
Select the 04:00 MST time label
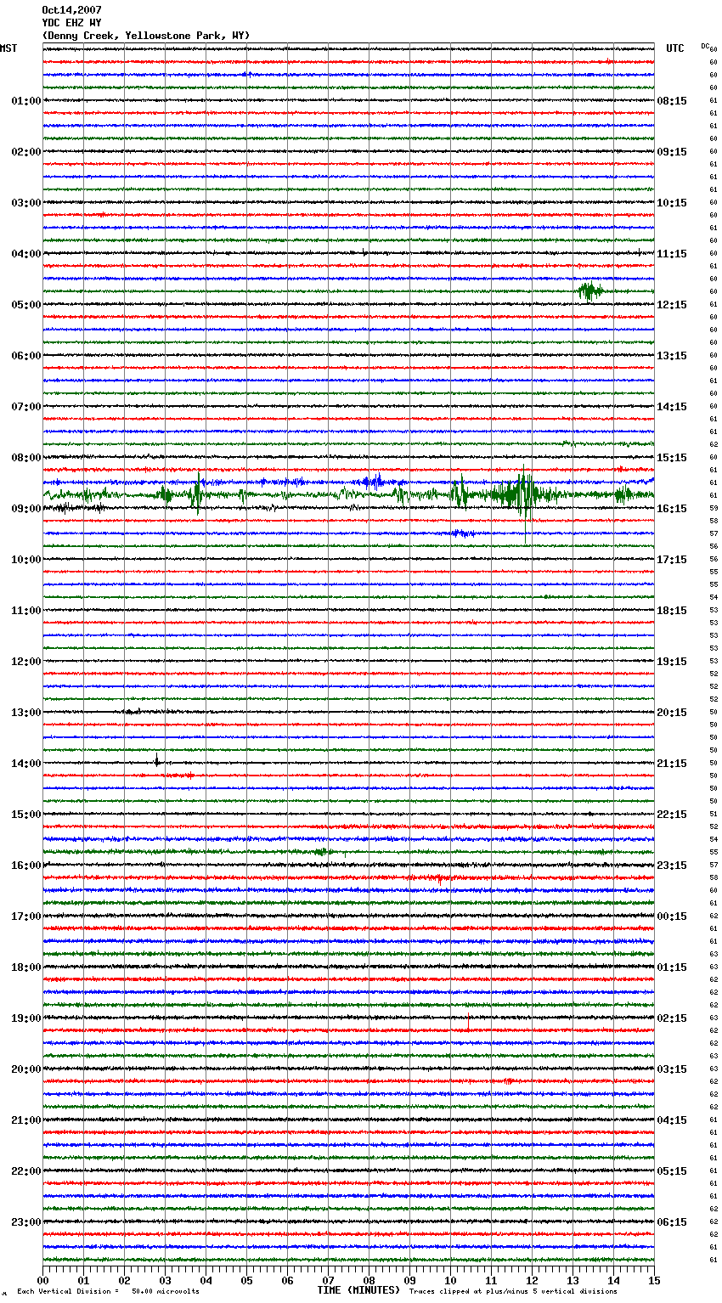[x=26, y=254]
